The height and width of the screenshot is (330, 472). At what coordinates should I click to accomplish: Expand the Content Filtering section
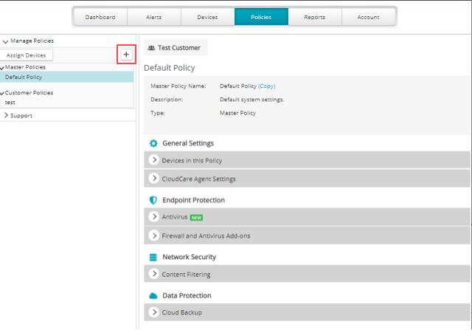tap(155, 275)
